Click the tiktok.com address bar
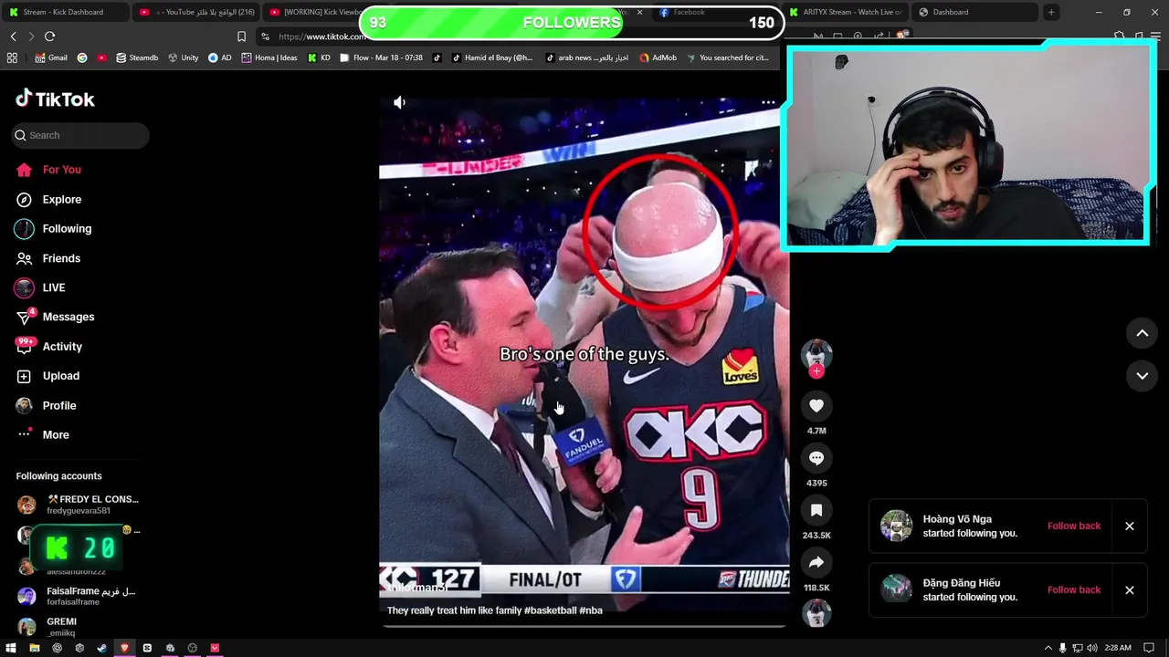The width and height of the screenshot is (1169, 657). pos(321,36)
